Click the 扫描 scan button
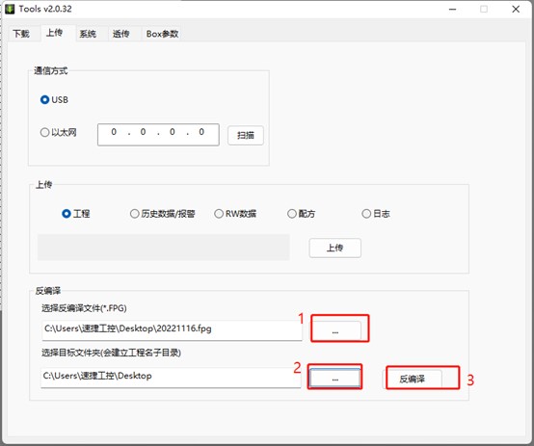Viewport: 534px width, 446px height. coord(246,136)
